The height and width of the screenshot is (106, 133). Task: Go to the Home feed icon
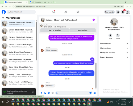[53, 12]
